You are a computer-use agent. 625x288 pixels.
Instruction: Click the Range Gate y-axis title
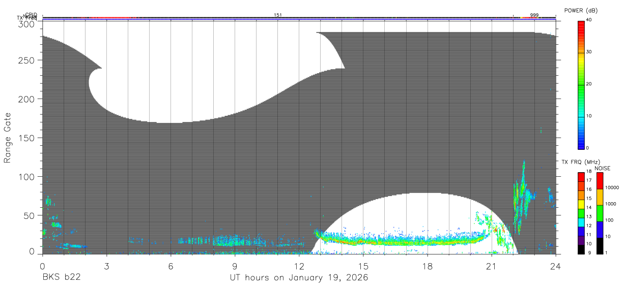[x=8, y=137]
